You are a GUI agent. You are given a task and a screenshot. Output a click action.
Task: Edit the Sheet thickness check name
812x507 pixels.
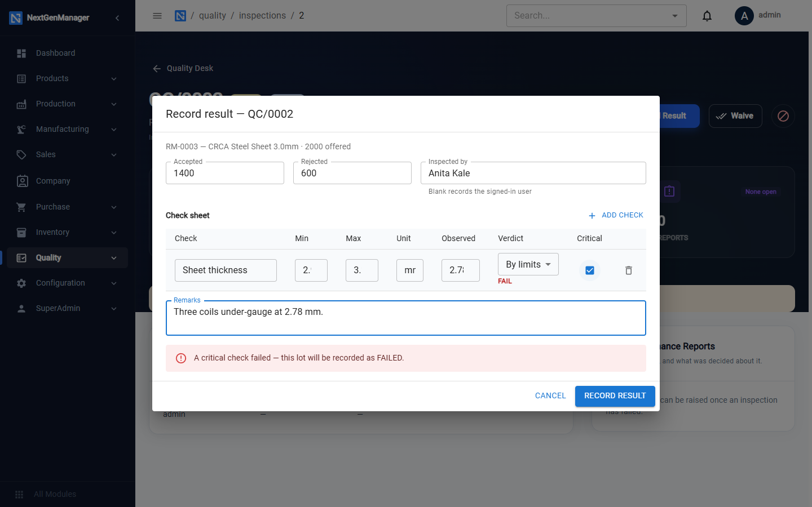point(226,270)
